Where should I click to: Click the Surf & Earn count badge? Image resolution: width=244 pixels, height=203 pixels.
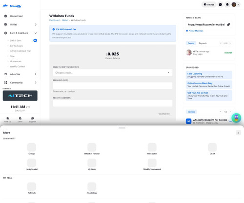click(x=35, y=40)
